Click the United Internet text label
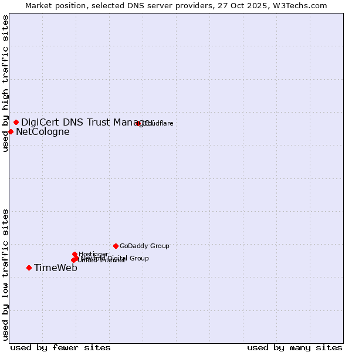 pos(101,260)
